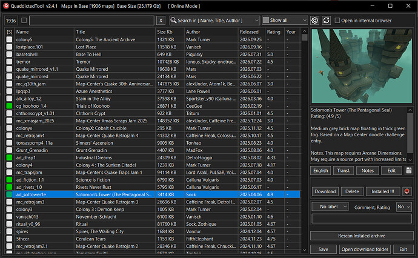The image size is (418, 258).
Task: Open the Comment, Rating No dropdown
Action: [x=403, y=207]
